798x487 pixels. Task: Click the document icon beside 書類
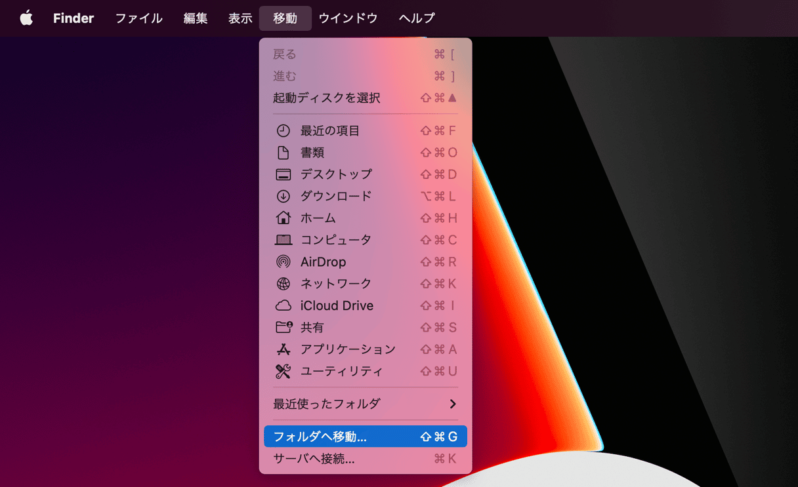[283, 153]
